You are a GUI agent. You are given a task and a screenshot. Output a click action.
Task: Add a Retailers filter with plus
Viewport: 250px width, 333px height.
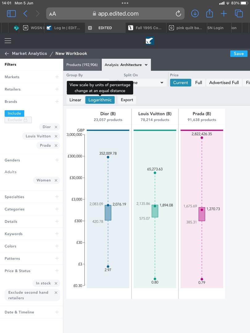click(x=57, y=89)
